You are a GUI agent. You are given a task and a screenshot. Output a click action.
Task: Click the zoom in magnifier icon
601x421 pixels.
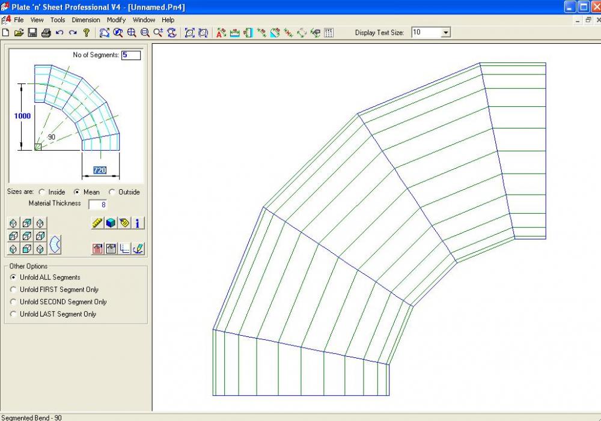(132, 32)
